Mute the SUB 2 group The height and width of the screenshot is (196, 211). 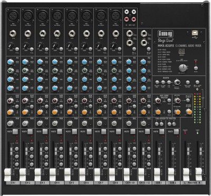176,131
